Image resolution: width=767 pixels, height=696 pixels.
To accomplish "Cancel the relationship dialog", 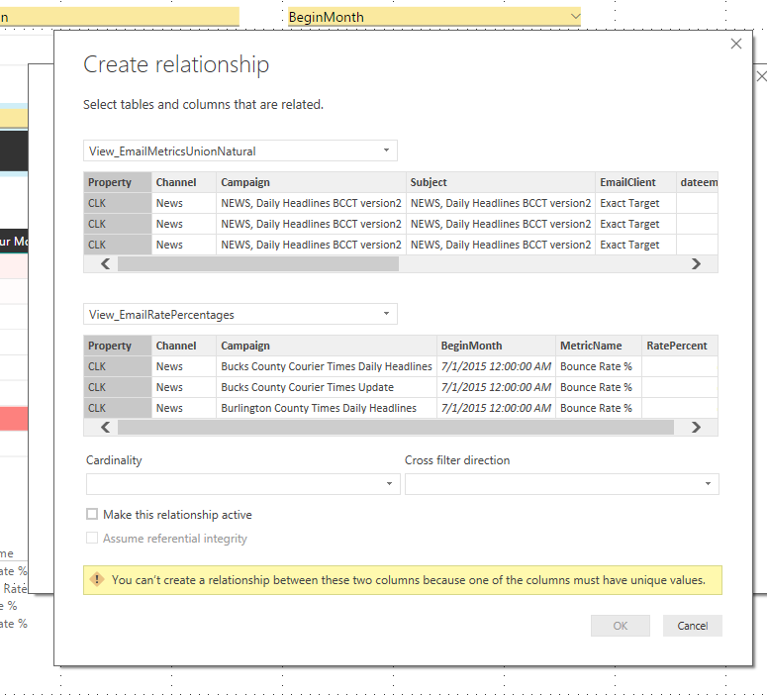I will point(692,626).
